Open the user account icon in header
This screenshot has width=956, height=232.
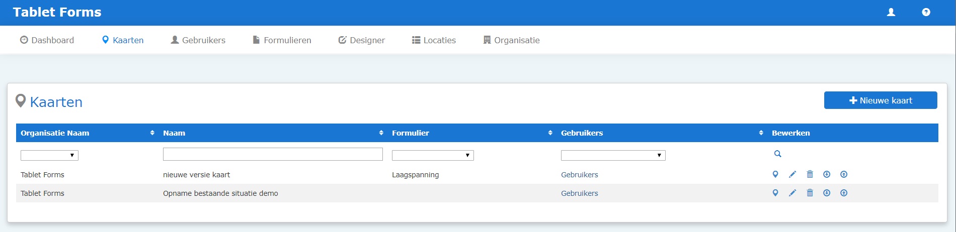click(891, 12)
